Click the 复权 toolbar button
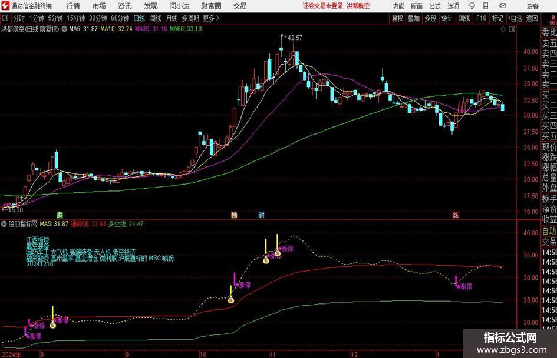The width and height of the screenshot is (557, 358). [397, 18]
